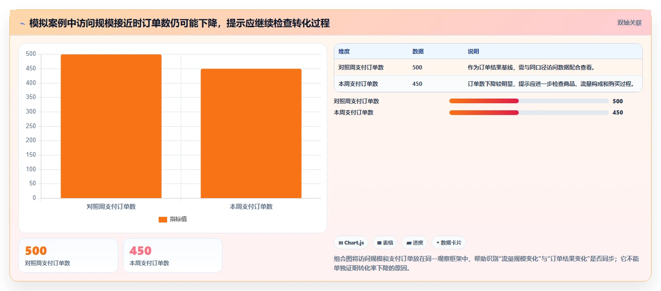Select the 500 对照周支付订单数 data card
Image resolution: width=661 pixels, height=291 pixels.
[x=68, y=255]
